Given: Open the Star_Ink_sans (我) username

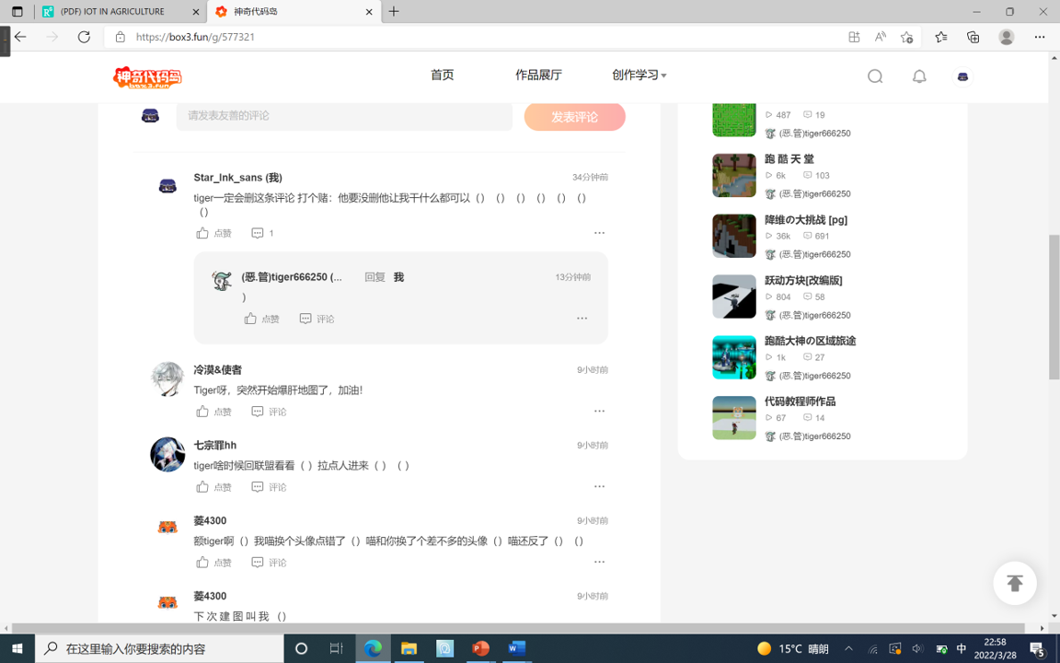Looking at the screenshot, I should 238,178.
